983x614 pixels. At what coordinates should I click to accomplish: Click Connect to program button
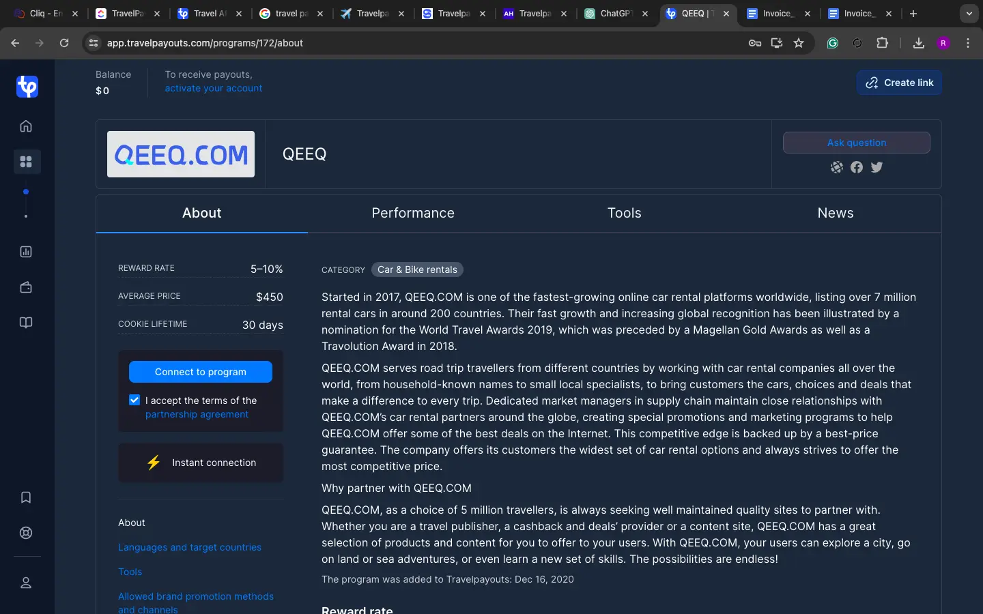pyautogui.click(x=201, y=372)
